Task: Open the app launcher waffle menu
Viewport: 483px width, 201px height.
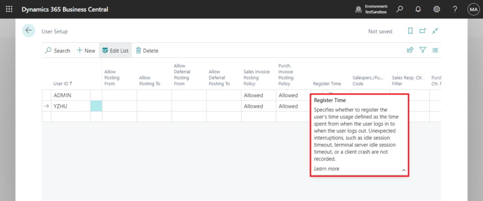Action: click(9, 9)
